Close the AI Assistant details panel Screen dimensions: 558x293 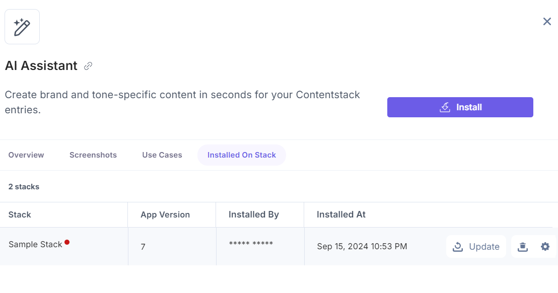tap(547, 22)
